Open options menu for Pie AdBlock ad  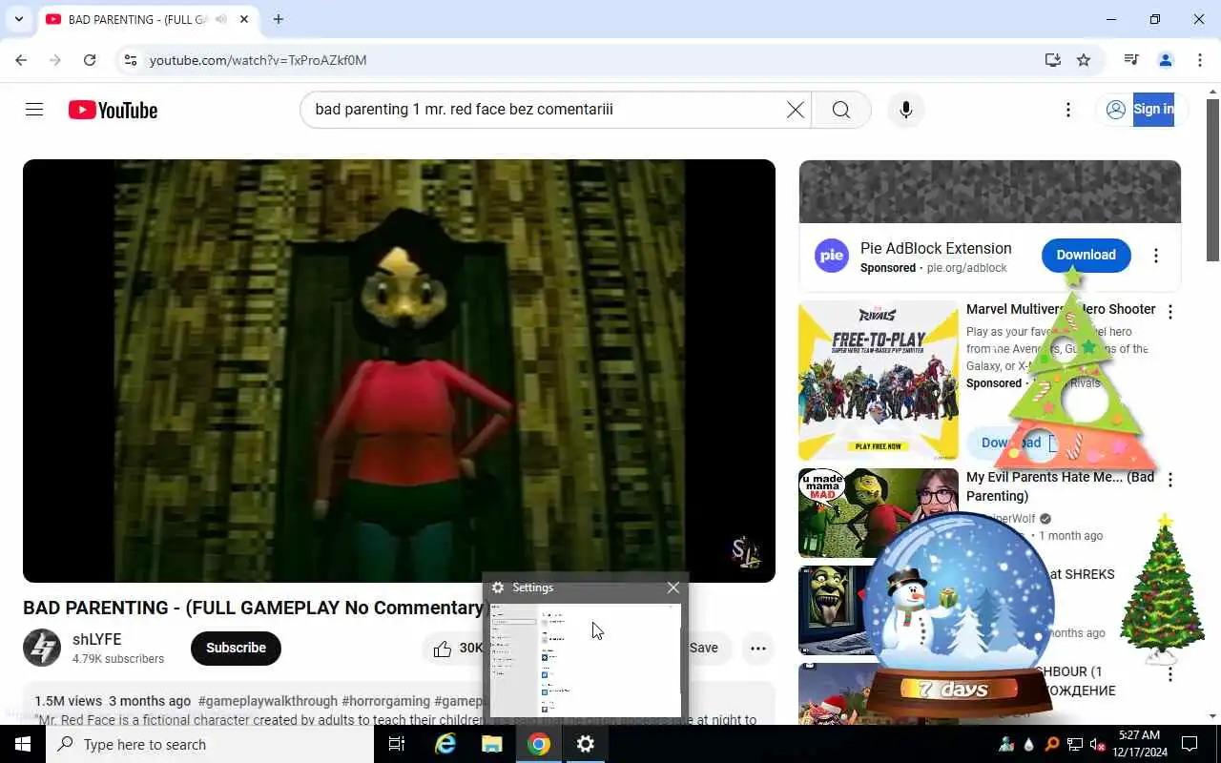(x=1155, y=256)
